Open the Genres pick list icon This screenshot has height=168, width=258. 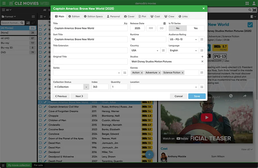202,73
